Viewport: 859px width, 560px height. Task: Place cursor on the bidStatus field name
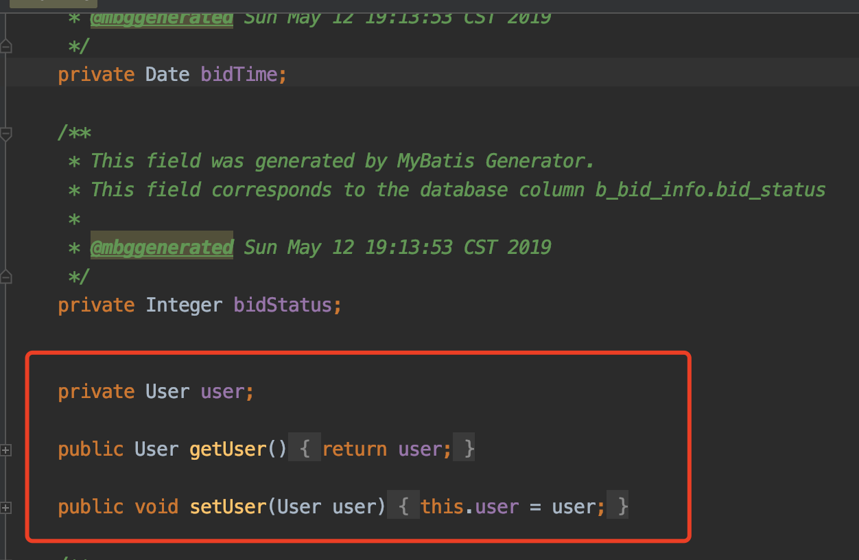283,305
